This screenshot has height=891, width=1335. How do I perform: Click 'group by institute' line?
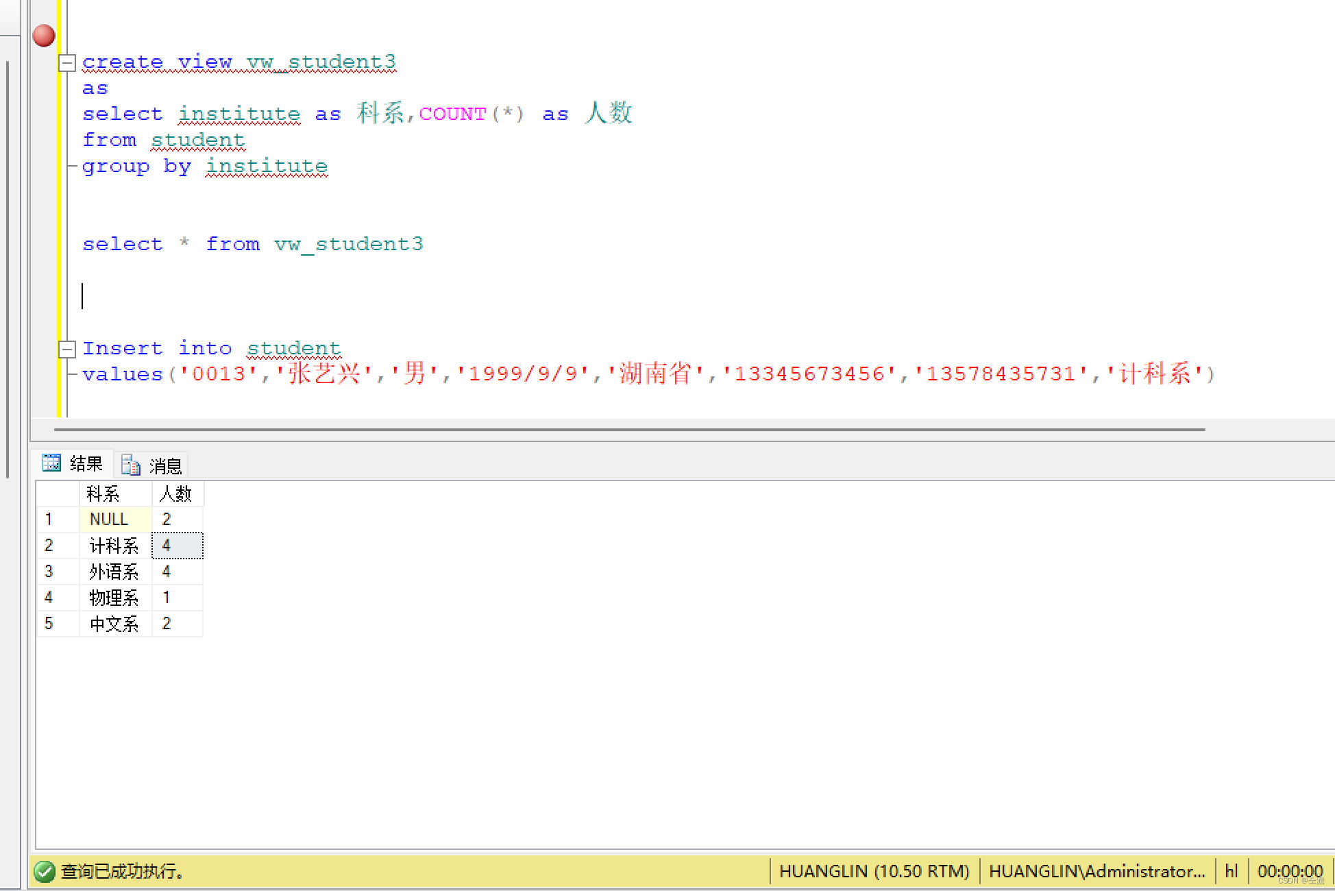pyautogui.click(x=204, y=167)
